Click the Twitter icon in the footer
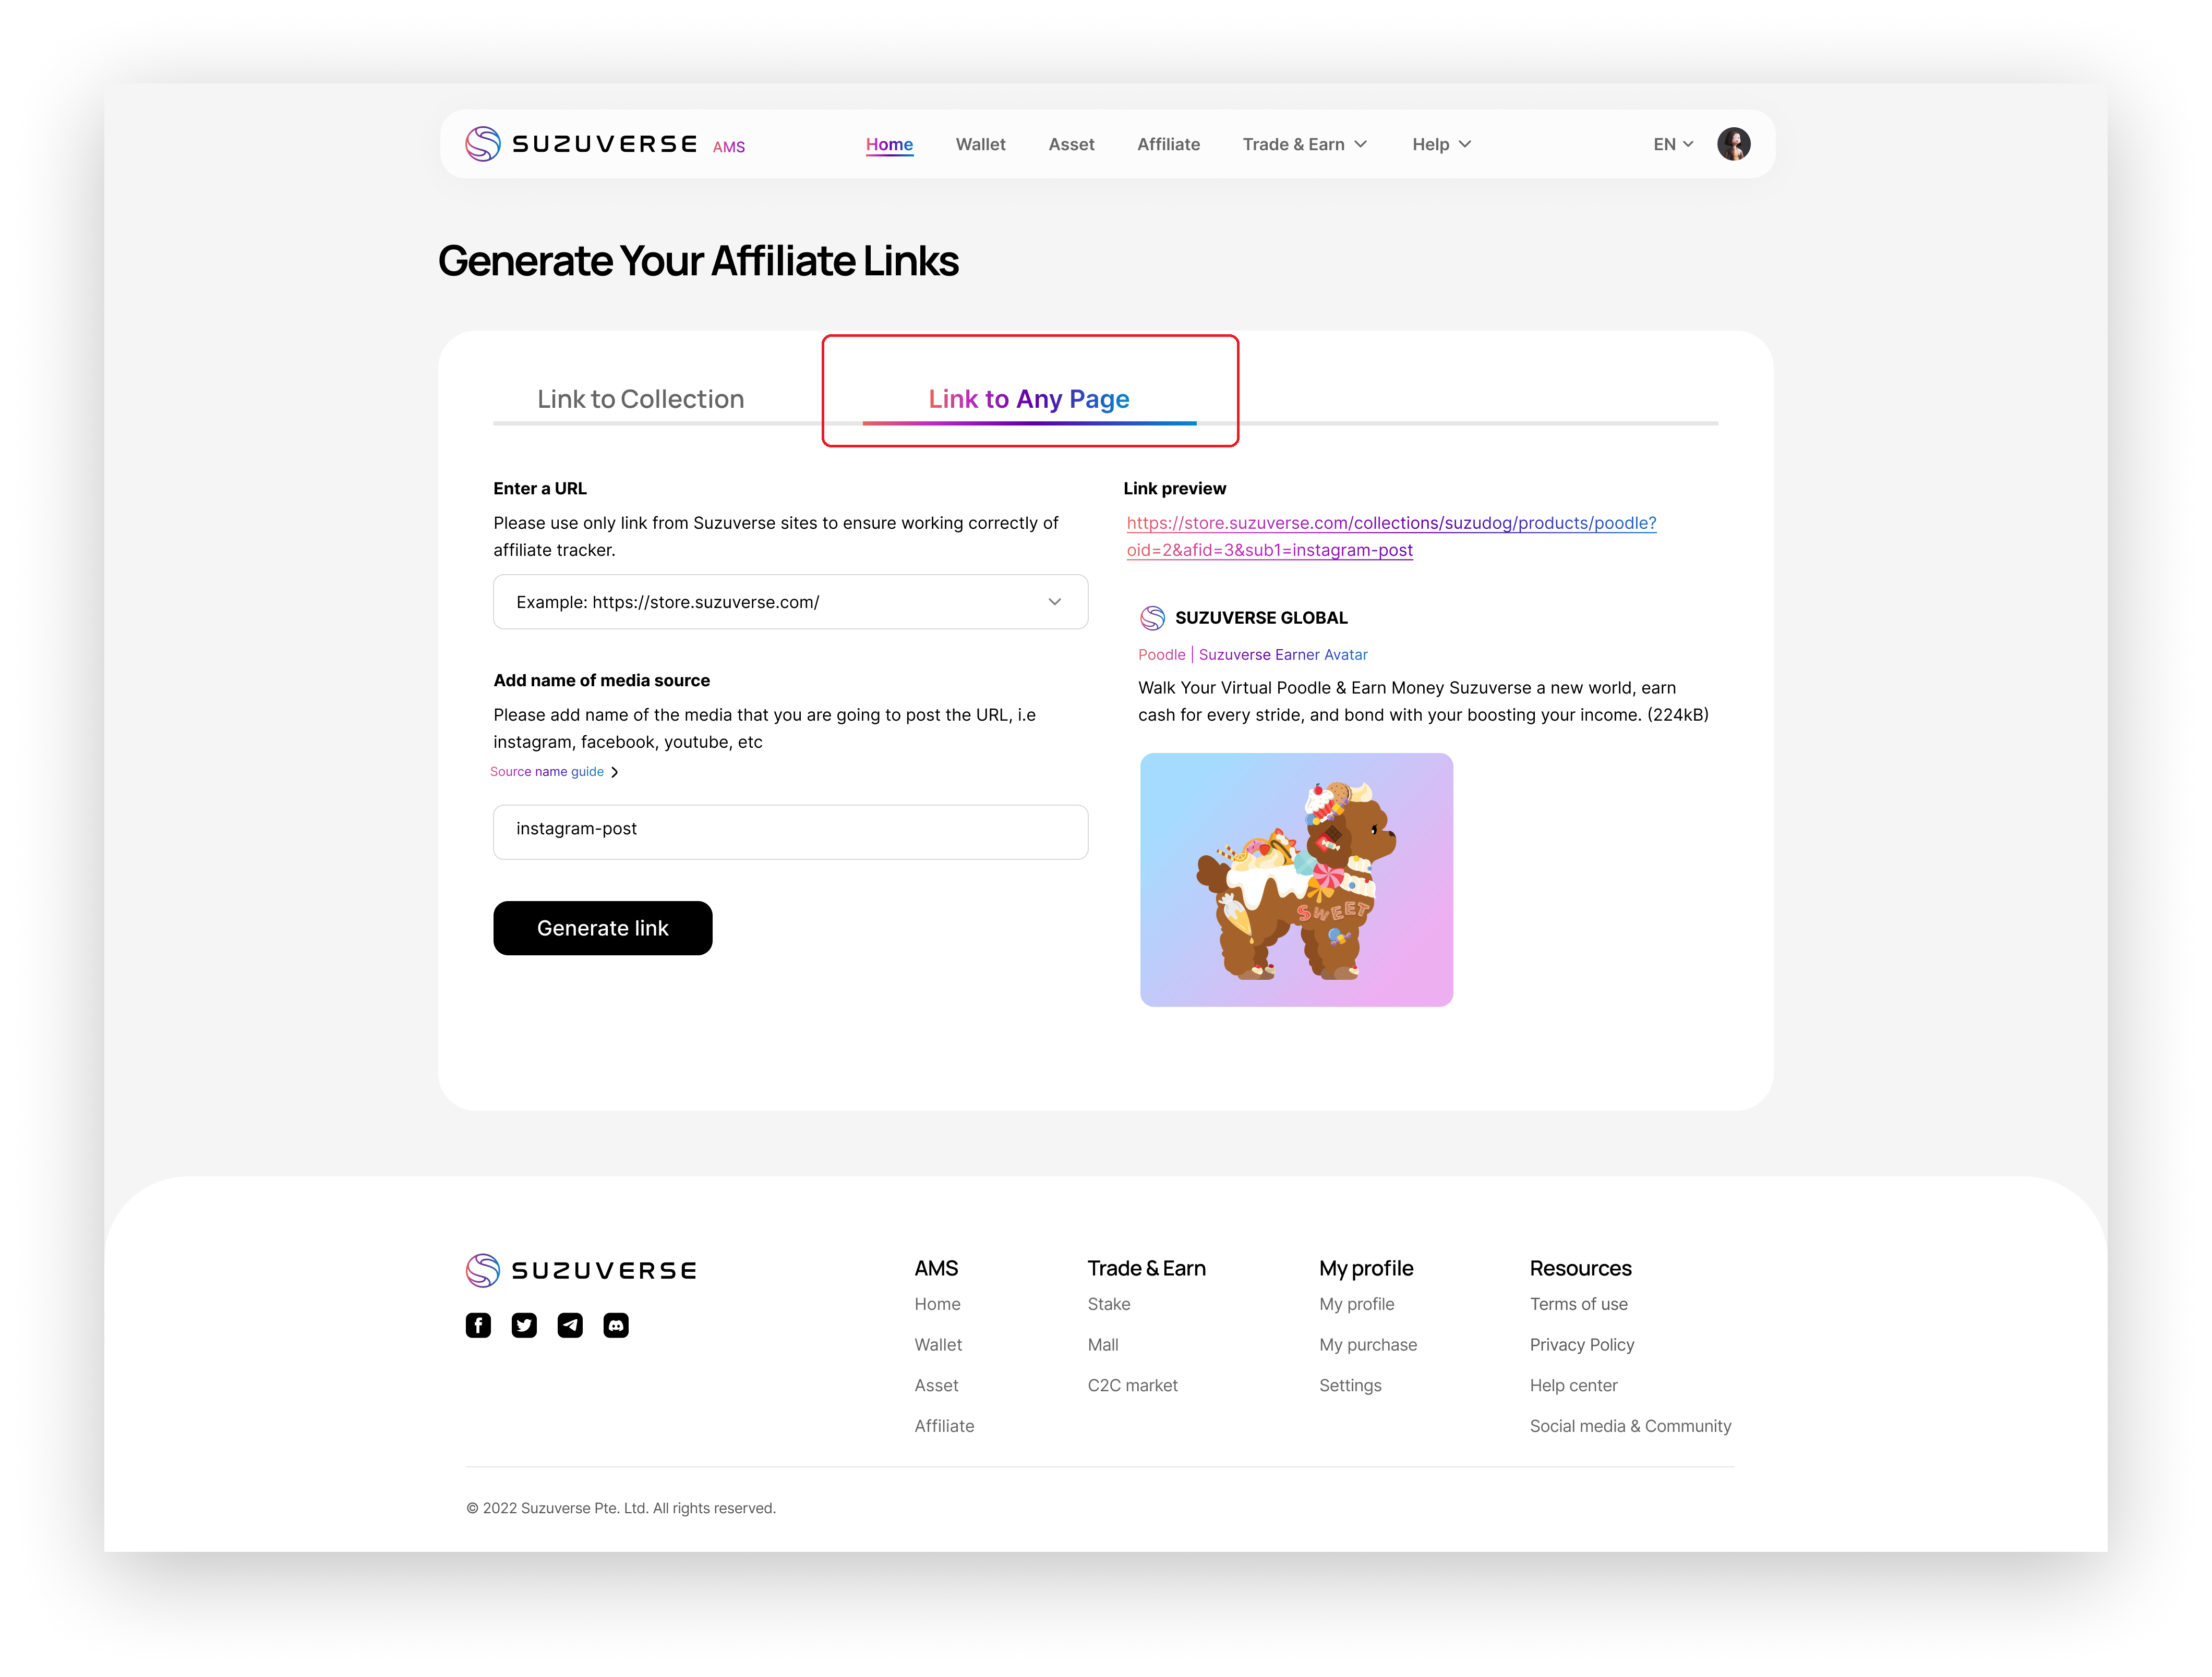Image resolution: width=2212 pixels, height=1677 pixels. tap(524, 1325)
